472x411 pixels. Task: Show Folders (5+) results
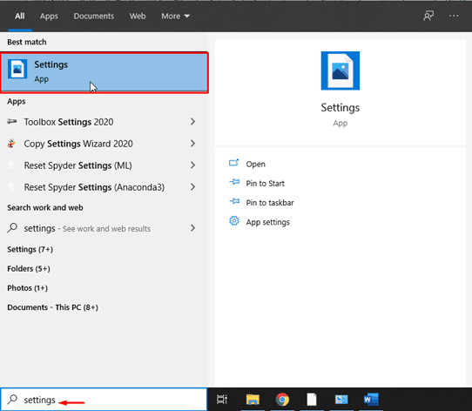(29, 268)
